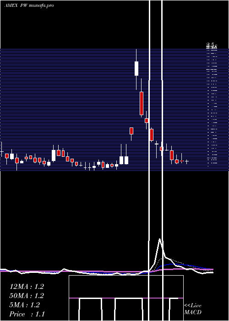Click the '12MA : 1.2' label
The image size is (229, 321).
[x=27, y=287]
